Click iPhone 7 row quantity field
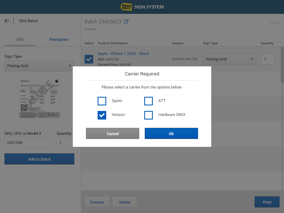284x213 pixels. tap(268, 59)
